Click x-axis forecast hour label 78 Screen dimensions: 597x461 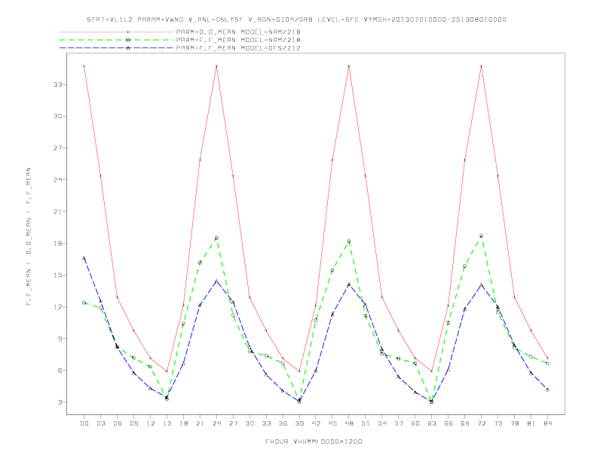click(x=515, y=423)
